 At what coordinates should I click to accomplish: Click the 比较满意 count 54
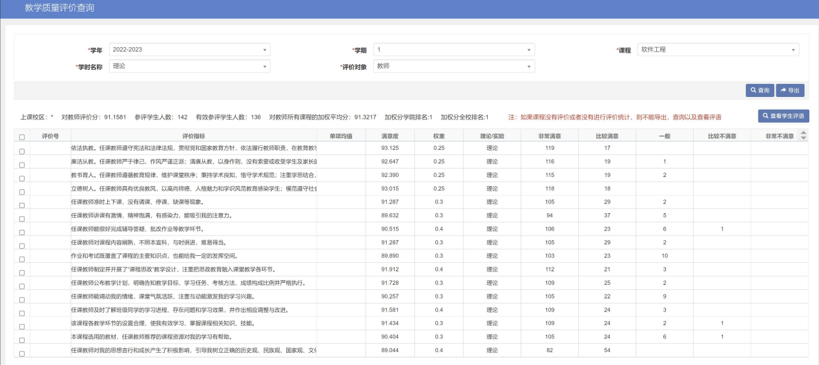(607, 350)
